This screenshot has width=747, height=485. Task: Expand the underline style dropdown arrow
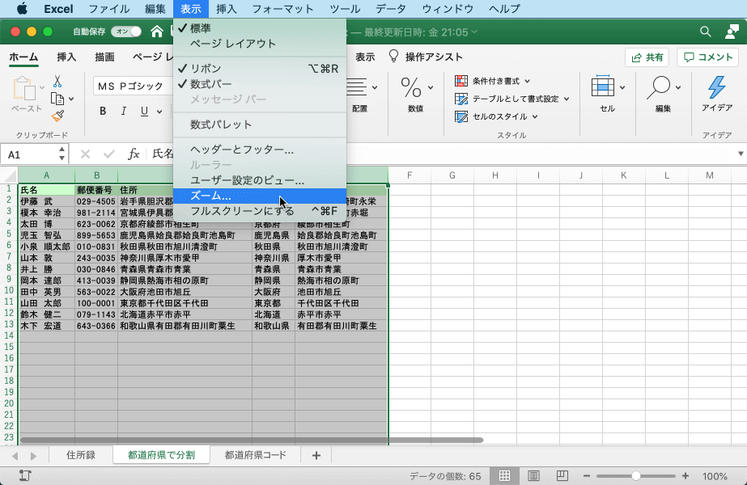pos(159,112)
